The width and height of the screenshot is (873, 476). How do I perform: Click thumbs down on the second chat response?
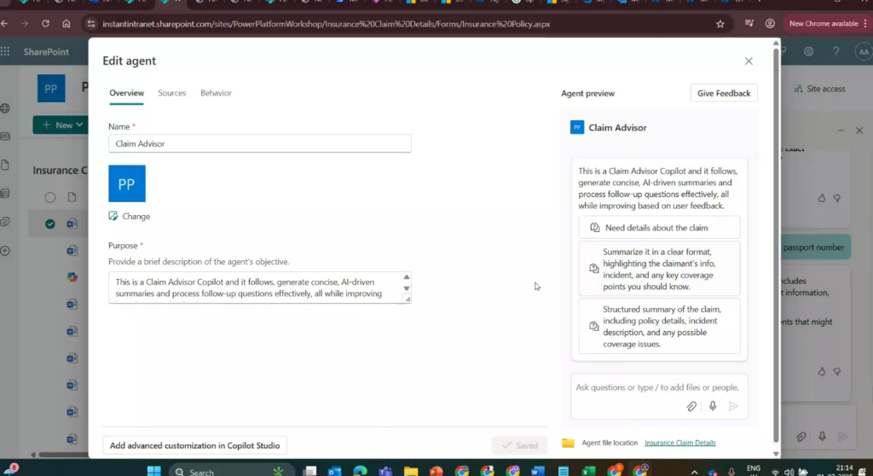coord(837,372)
